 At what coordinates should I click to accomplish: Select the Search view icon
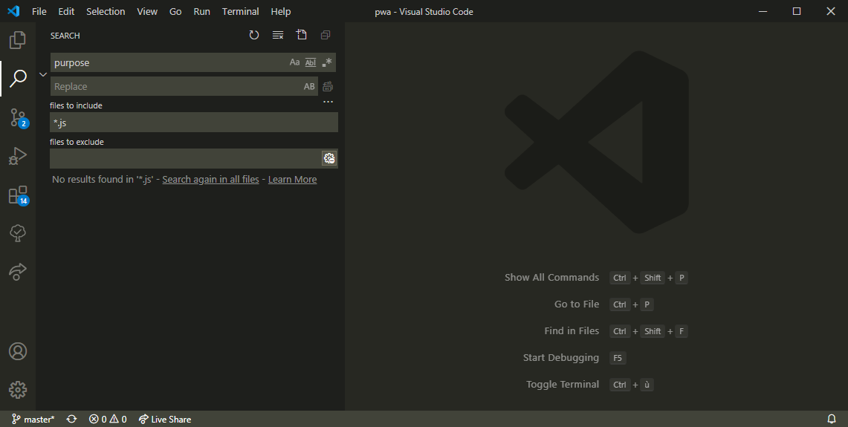coord(17,79)
